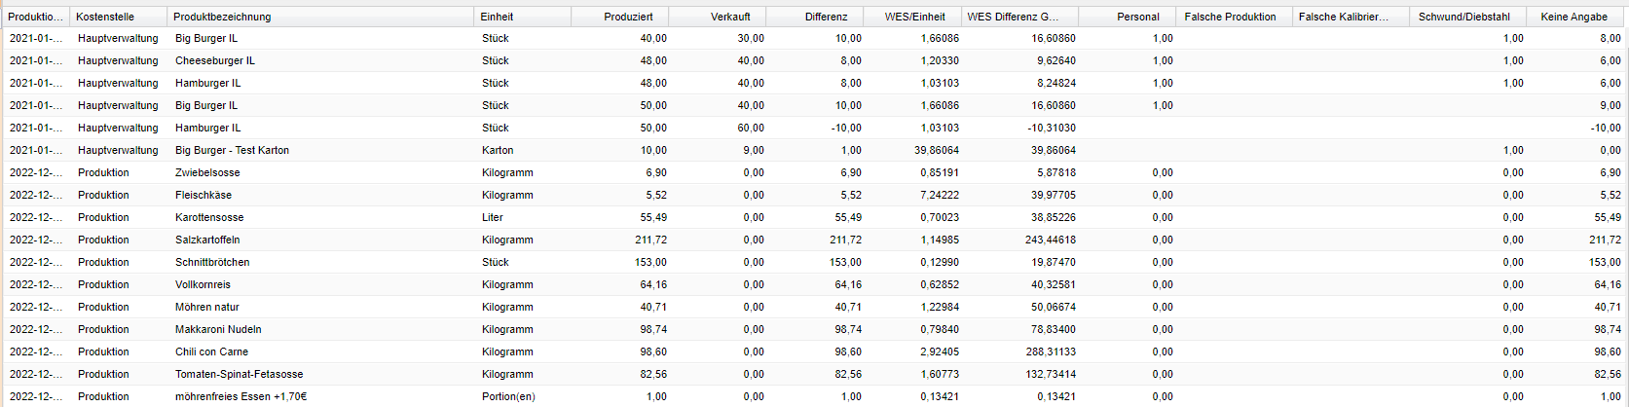Sort by the Produktbezeichnung column header
The width and height of the screenshot is (1629, 407).
[x=222, y=17]
